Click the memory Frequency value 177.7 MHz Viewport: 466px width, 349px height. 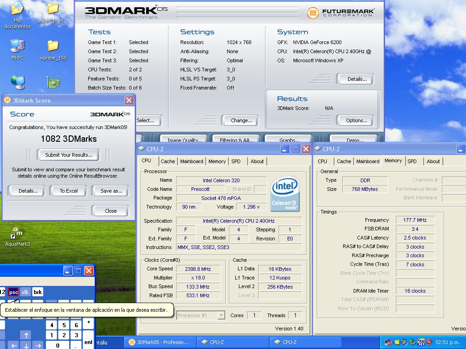click(415, 220)
